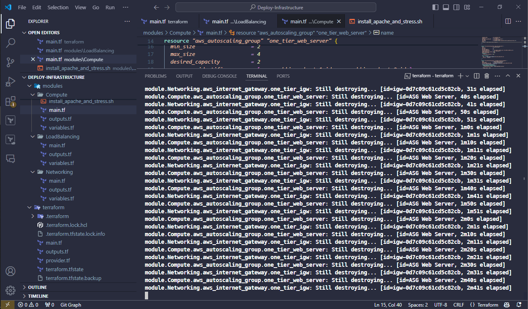Viewport: 528px width, 309px height.
Task: Open Customize Layout button
Action: (467, 7)
